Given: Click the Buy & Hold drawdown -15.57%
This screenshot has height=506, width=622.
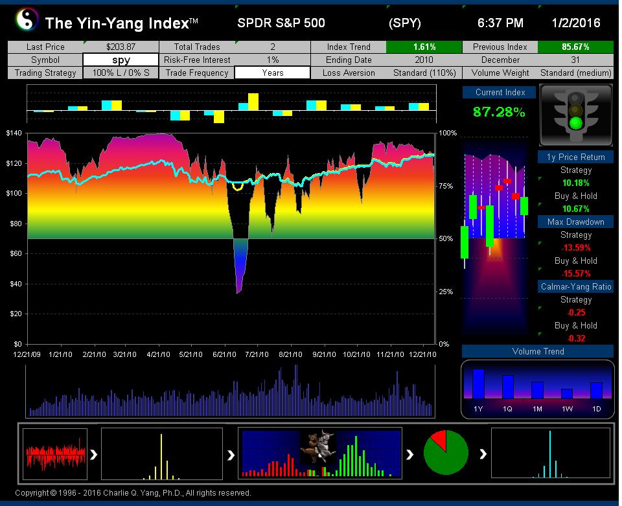Looking at the screenshot, I should (575, 273).
